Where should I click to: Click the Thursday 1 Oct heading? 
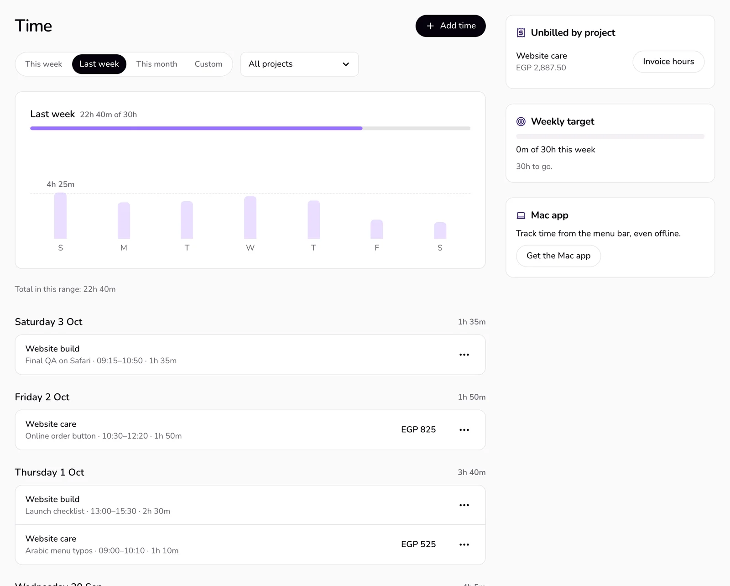[49, 472]
